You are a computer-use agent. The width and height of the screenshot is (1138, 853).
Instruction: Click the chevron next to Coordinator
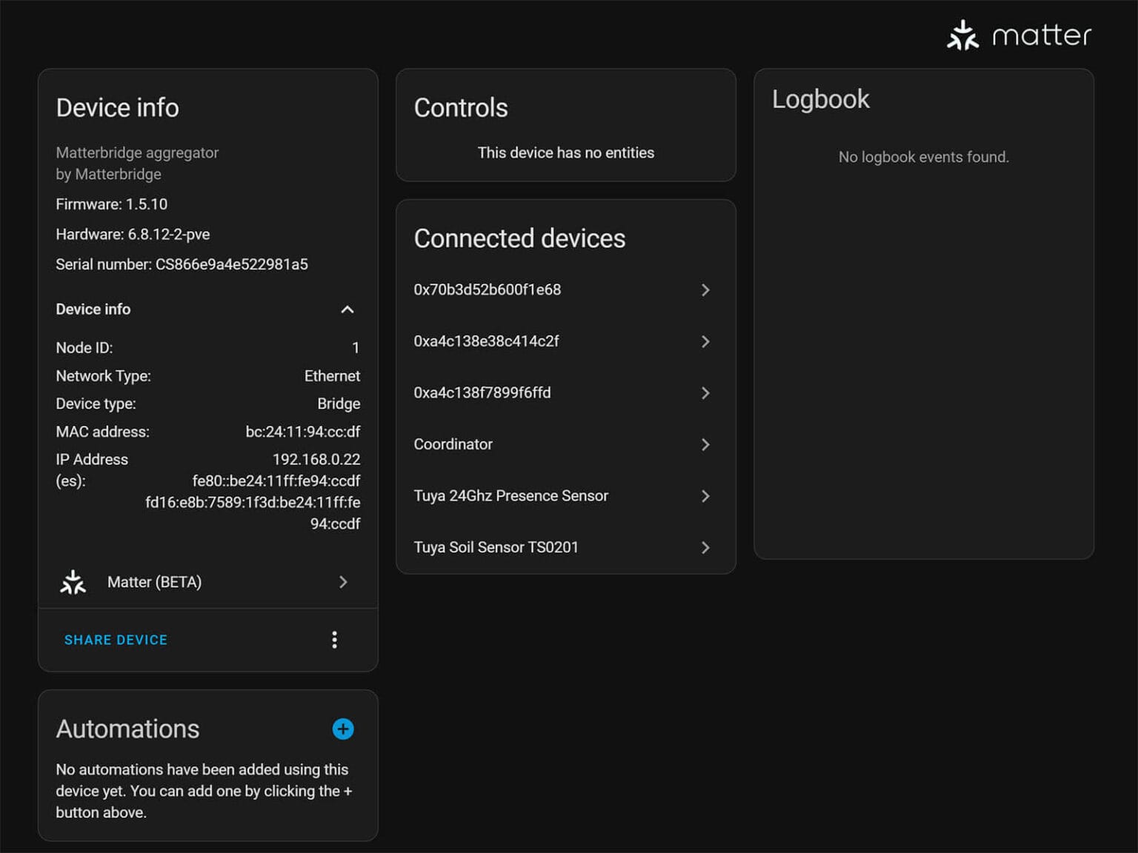point(705,444)
